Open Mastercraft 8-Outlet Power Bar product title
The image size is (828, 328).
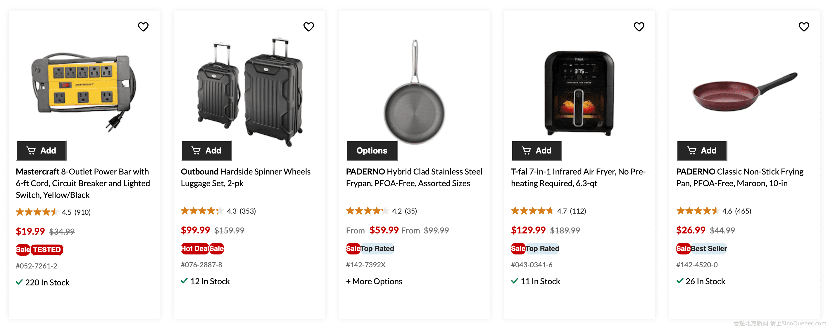coord(83,183)
